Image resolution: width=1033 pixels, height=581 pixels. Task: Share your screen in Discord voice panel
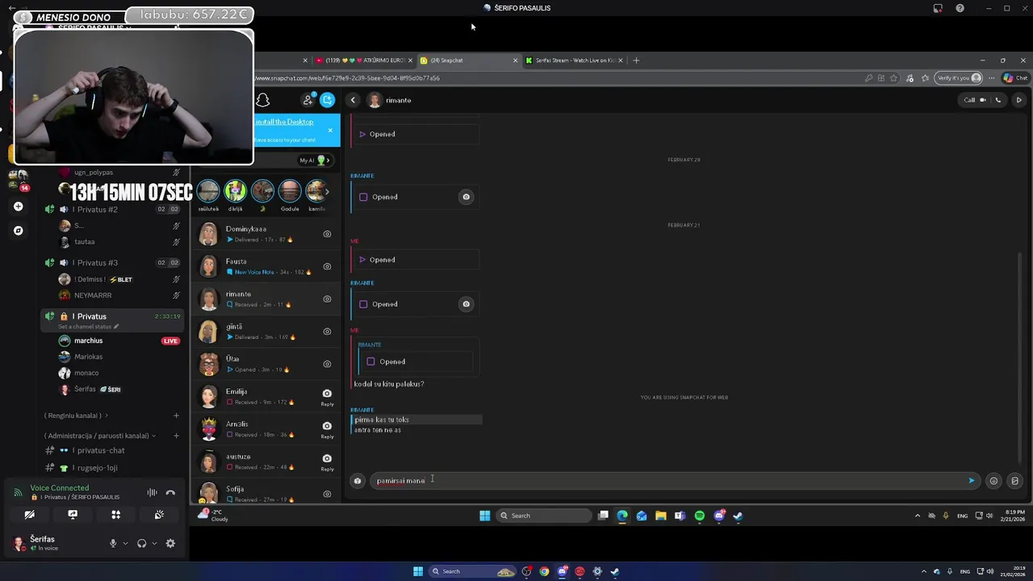tap(73, 515)
